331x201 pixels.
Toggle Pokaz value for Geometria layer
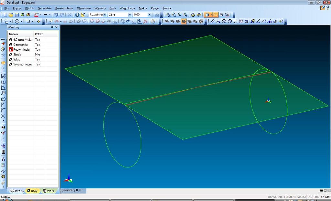37,45
